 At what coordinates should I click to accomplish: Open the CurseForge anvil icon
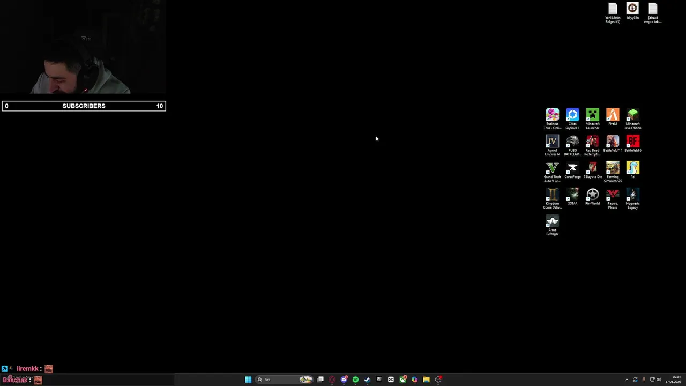point(572,170)
